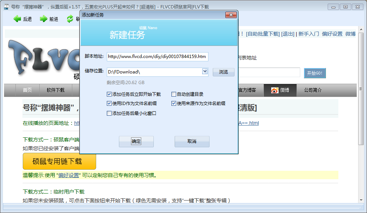This screenshot has height=213, width=367.
Task: Click the 前进 text label in toolbar
Action: pos(54,19)
